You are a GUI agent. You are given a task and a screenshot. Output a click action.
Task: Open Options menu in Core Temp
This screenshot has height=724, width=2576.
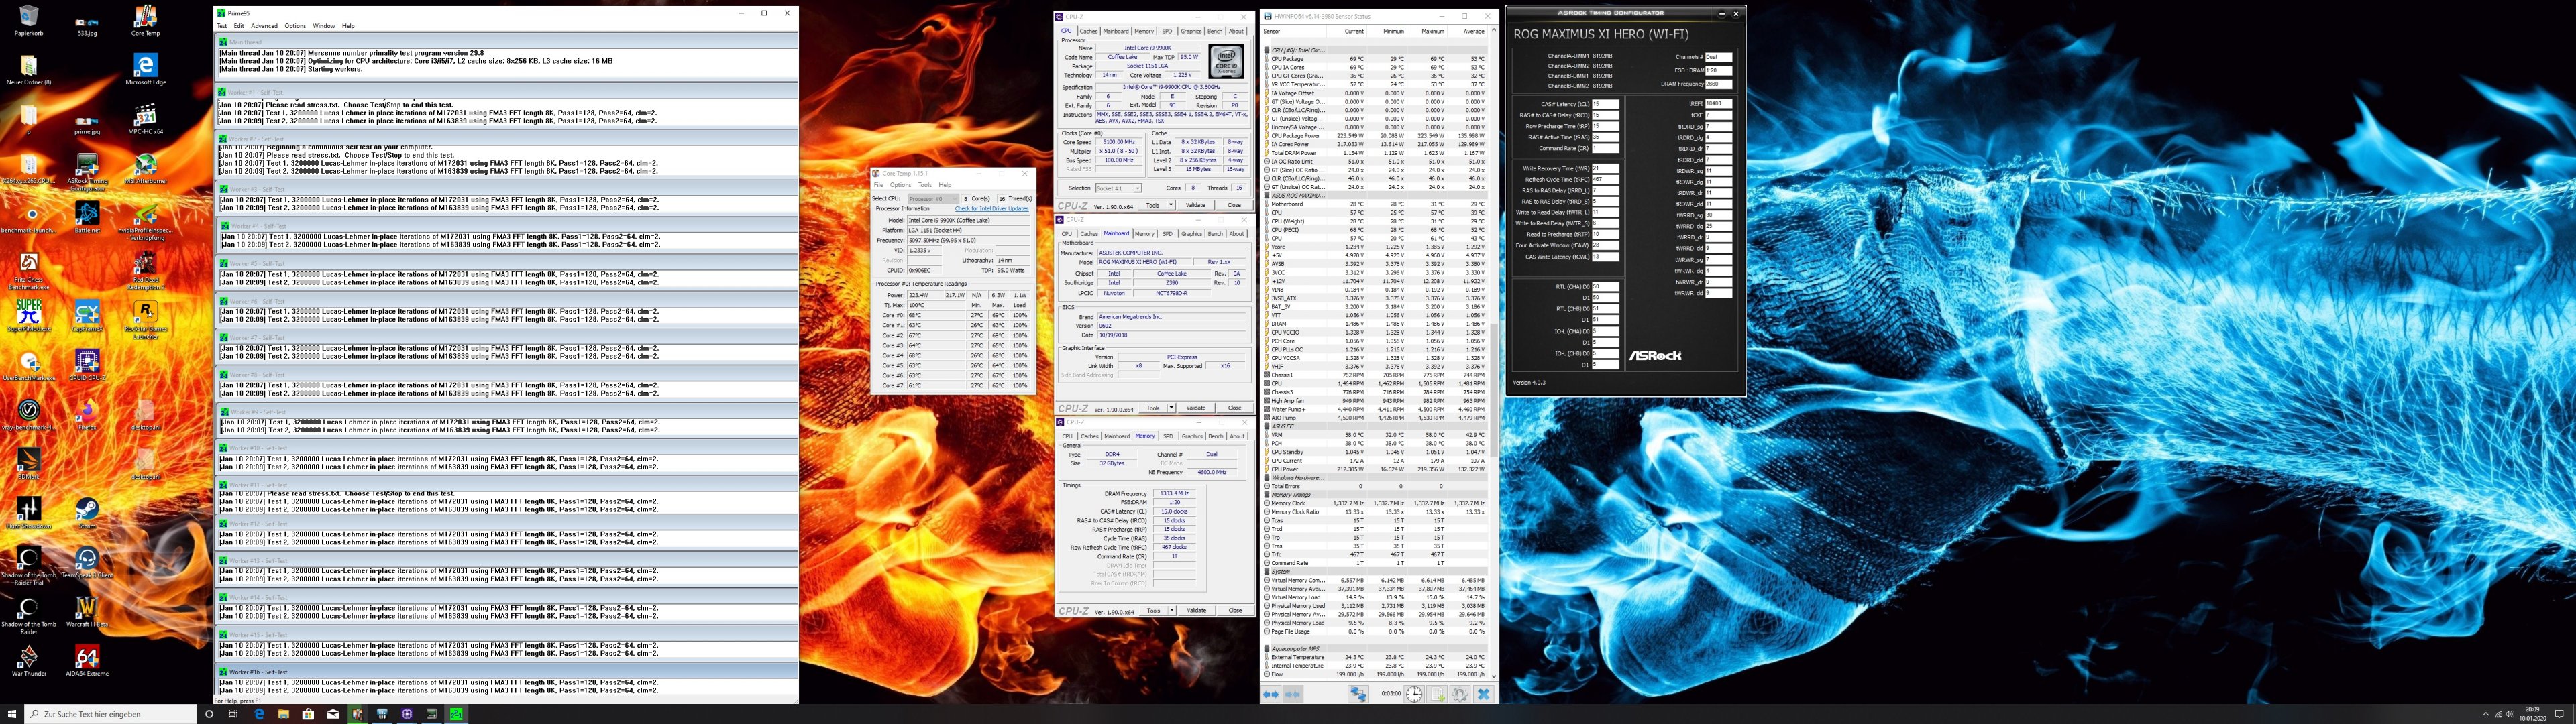[900, 185]
